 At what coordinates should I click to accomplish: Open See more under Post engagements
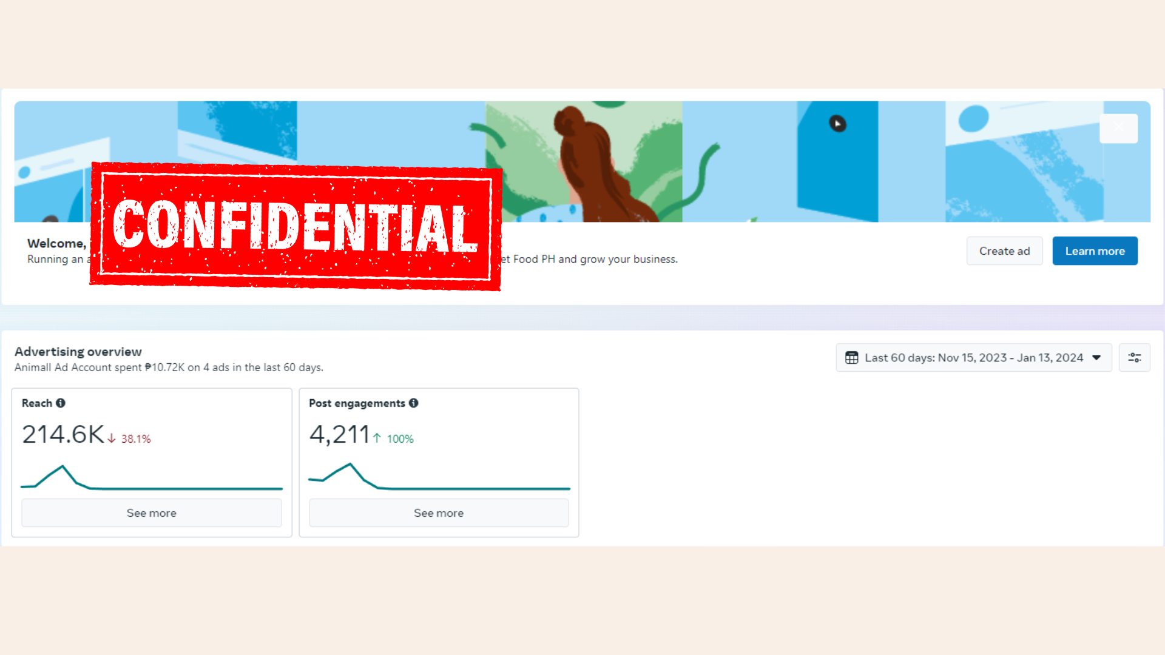tap(439, 513)
